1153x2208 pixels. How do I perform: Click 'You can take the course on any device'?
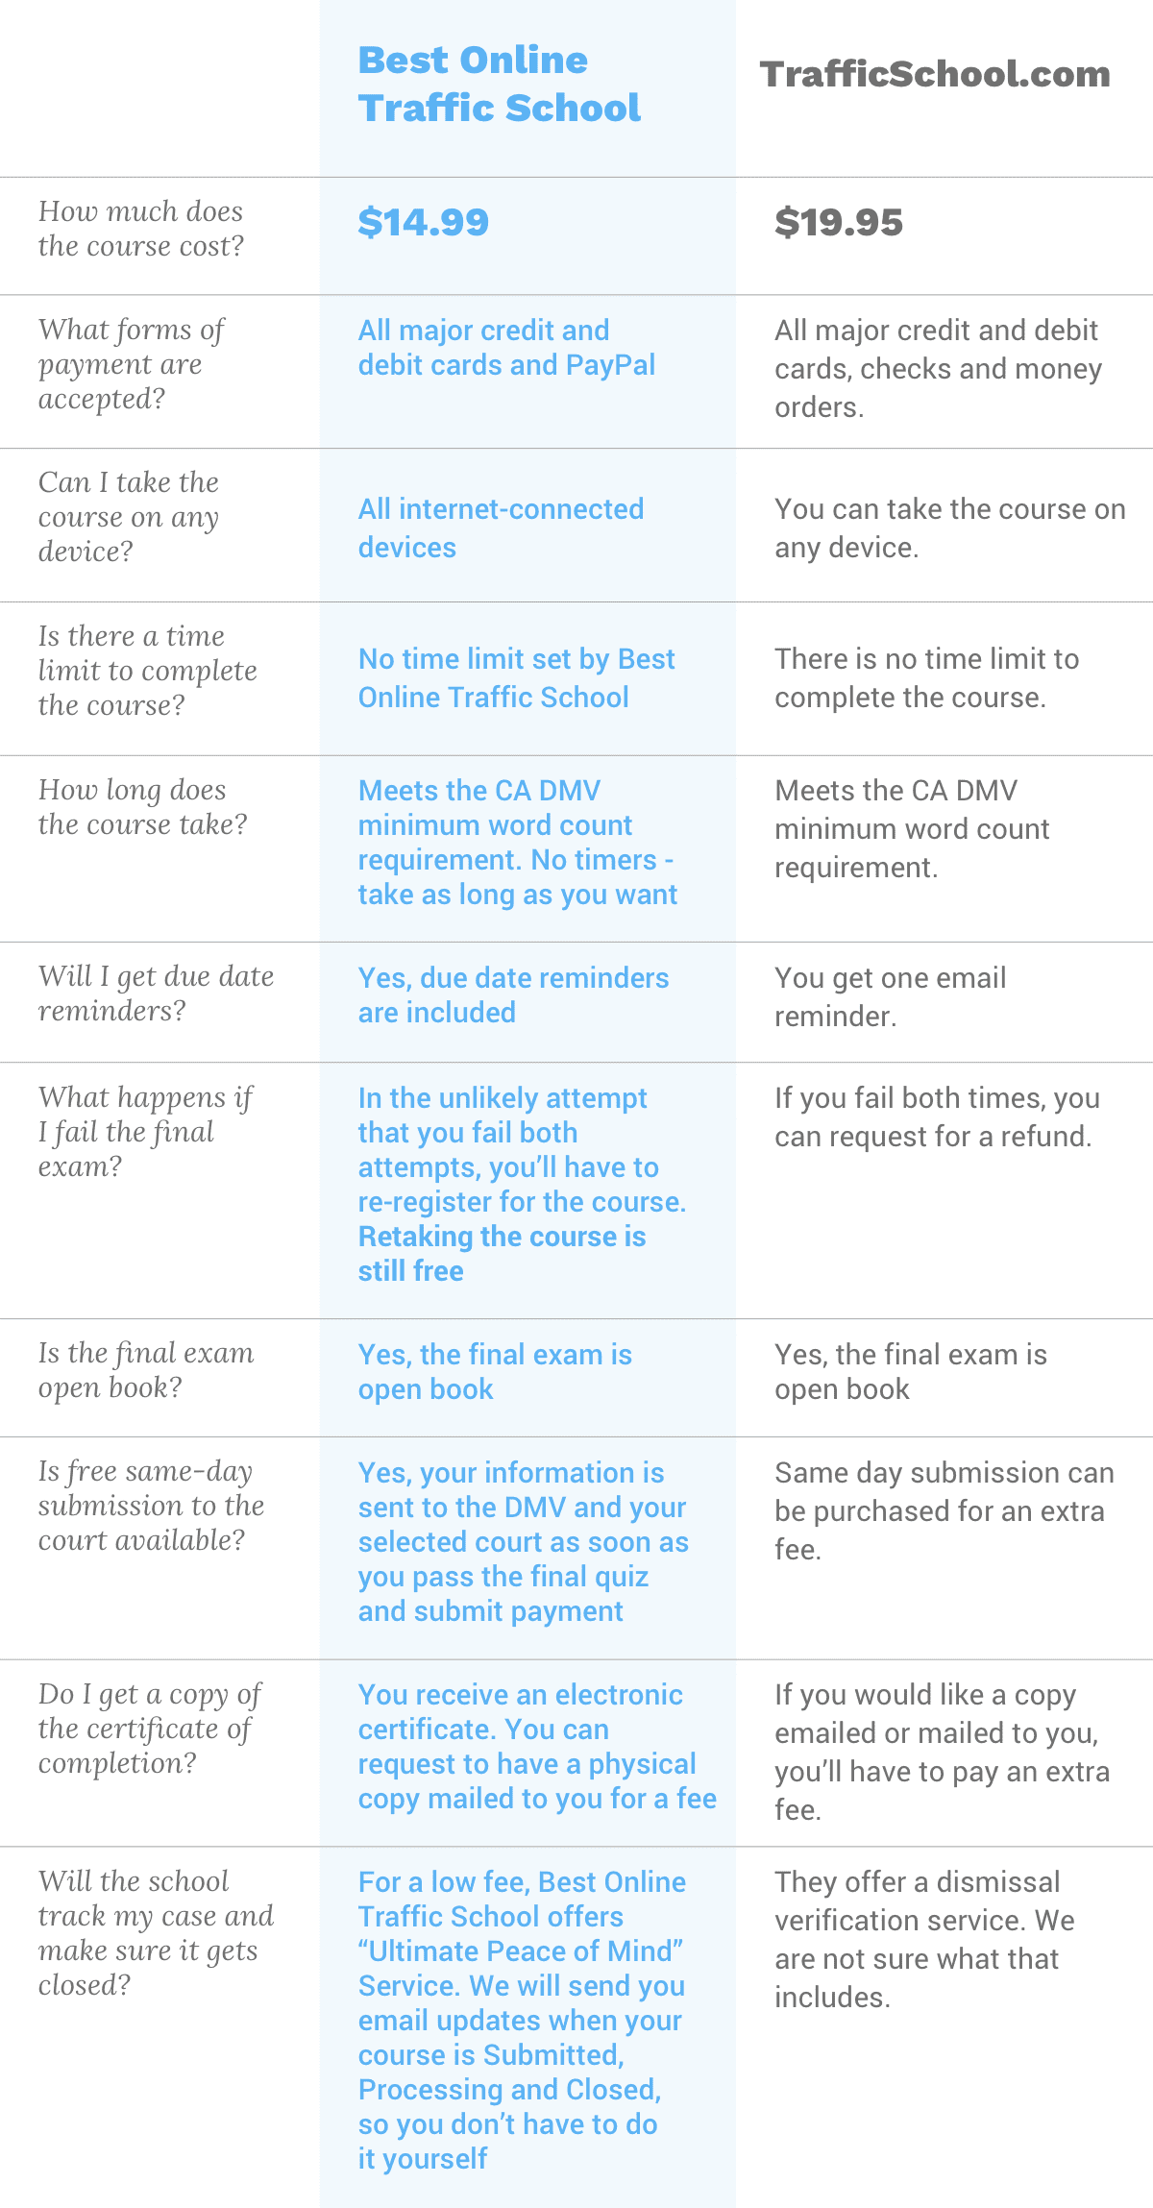click(950, 527)
